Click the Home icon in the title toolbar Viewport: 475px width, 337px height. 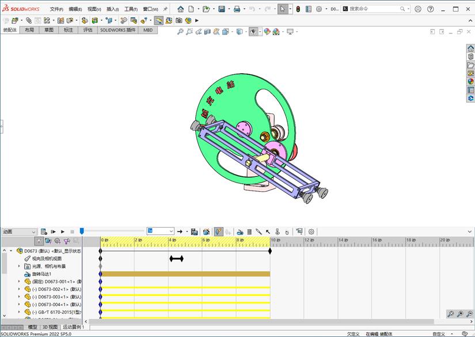pos(181,9)
